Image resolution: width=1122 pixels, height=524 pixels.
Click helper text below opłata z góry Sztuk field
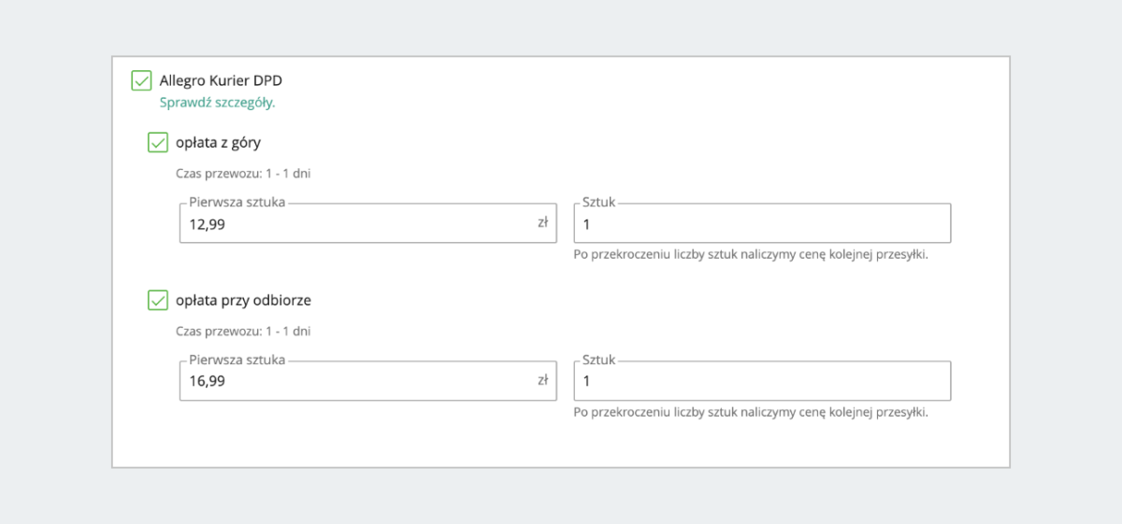click(751, 254)
